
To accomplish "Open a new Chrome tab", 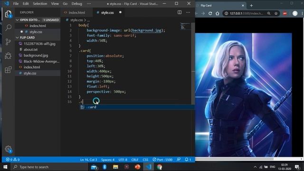I will pos(251,6).
